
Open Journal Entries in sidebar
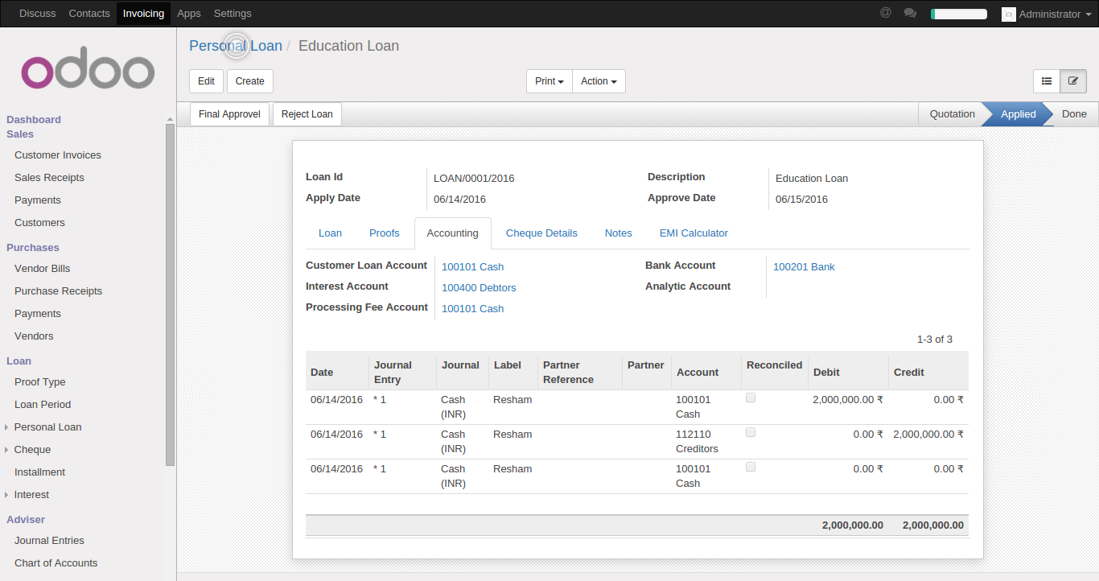click(49, 541)
